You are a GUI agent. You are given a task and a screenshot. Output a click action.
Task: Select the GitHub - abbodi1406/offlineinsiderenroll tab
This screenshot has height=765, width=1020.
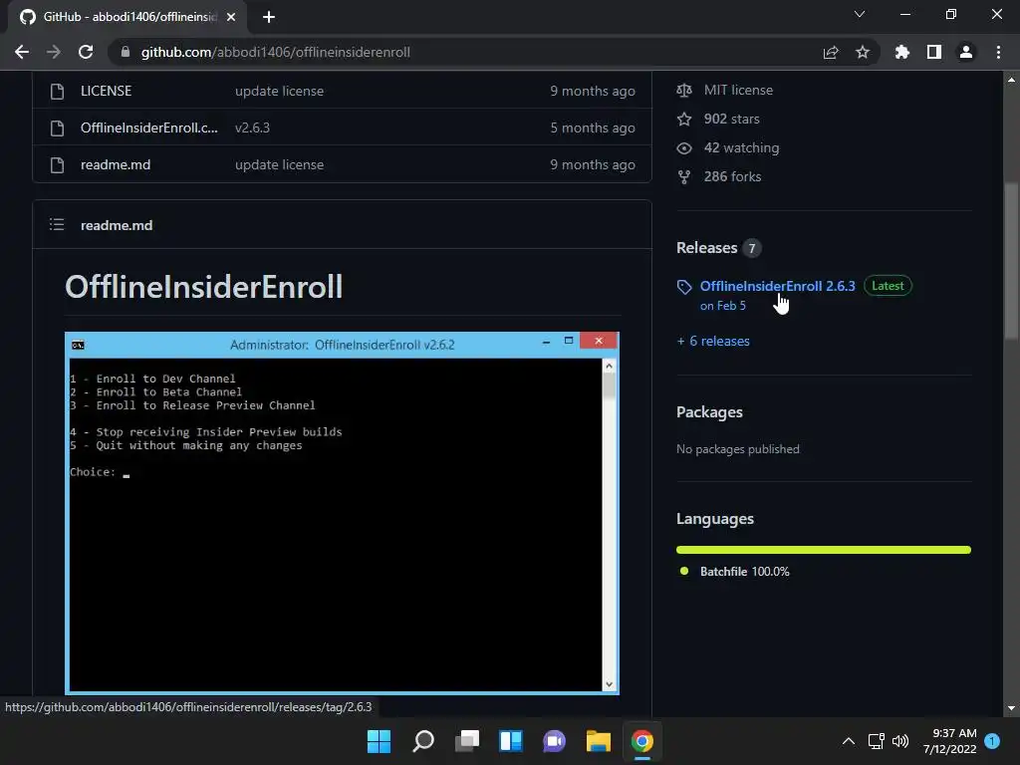(x=127, y=17)
